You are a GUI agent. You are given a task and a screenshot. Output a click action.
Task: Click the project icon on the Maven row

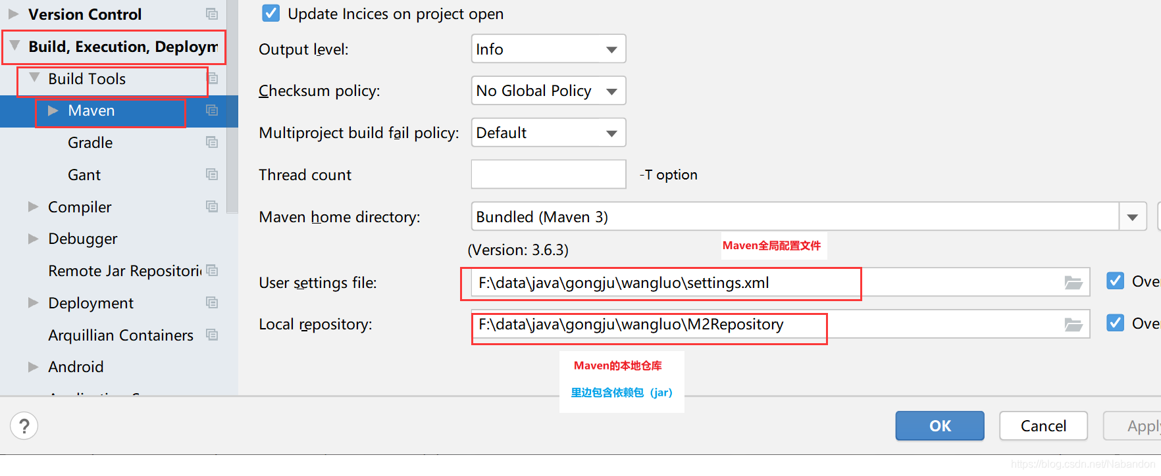coord(212,110)
